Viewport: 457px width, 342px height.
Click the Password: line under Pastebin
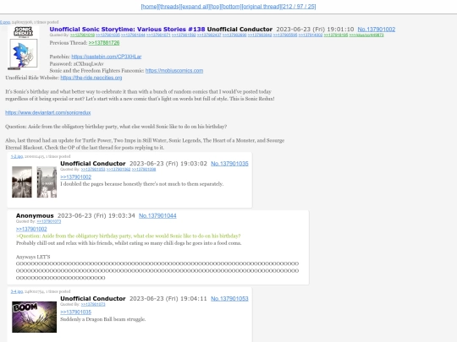(76, 63)
